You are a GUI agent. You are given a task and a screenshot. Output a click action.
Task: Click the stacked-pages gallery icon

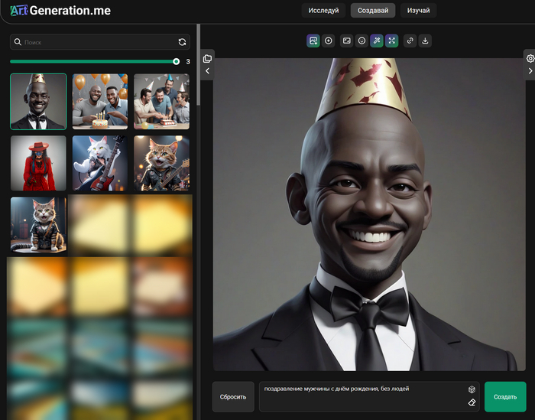pos(207,58)
